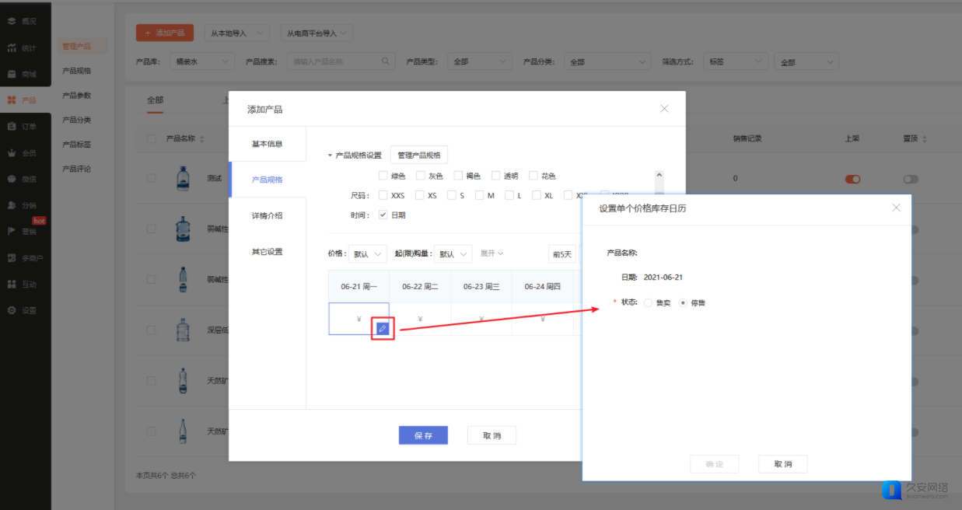Uncheck the 日期 checkbox
The width and height of the screenshot is (962, 510).
383,215
